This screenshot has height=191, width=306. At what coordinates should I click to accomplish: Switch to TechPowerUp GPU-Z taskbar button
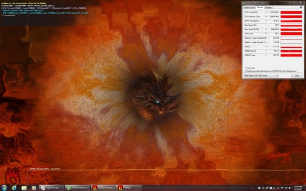[x=78, y=188]
